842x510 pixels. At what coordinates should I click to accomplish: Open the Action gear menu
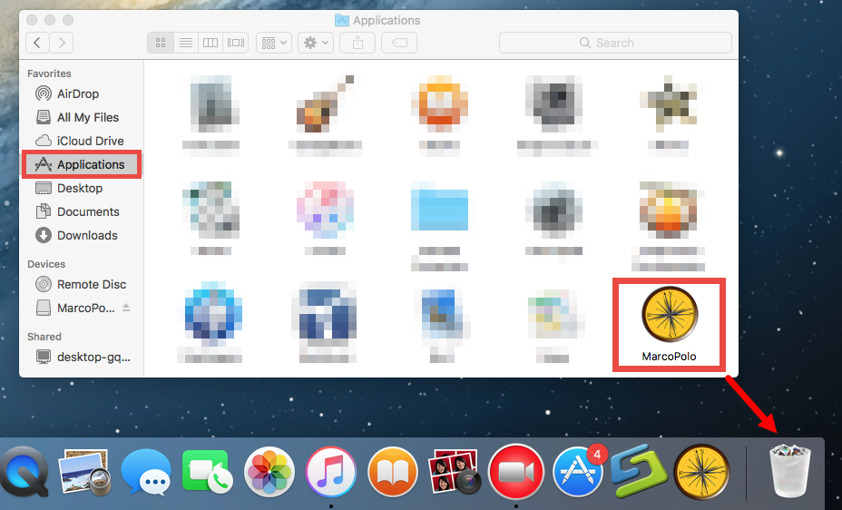coord(316,43)
